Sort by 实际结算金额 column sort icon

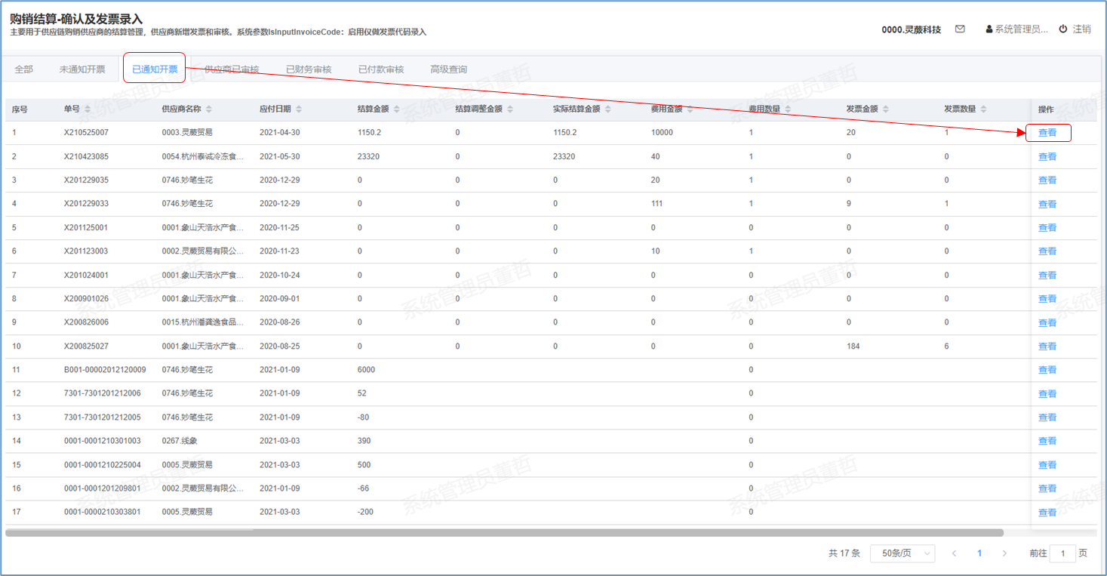[x=608, y=109]
